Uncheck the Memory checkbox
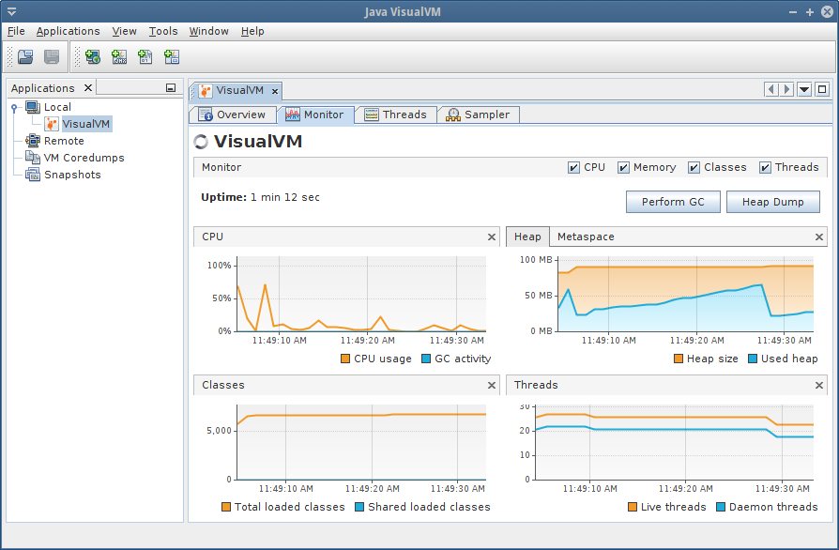 click(623, 167)
